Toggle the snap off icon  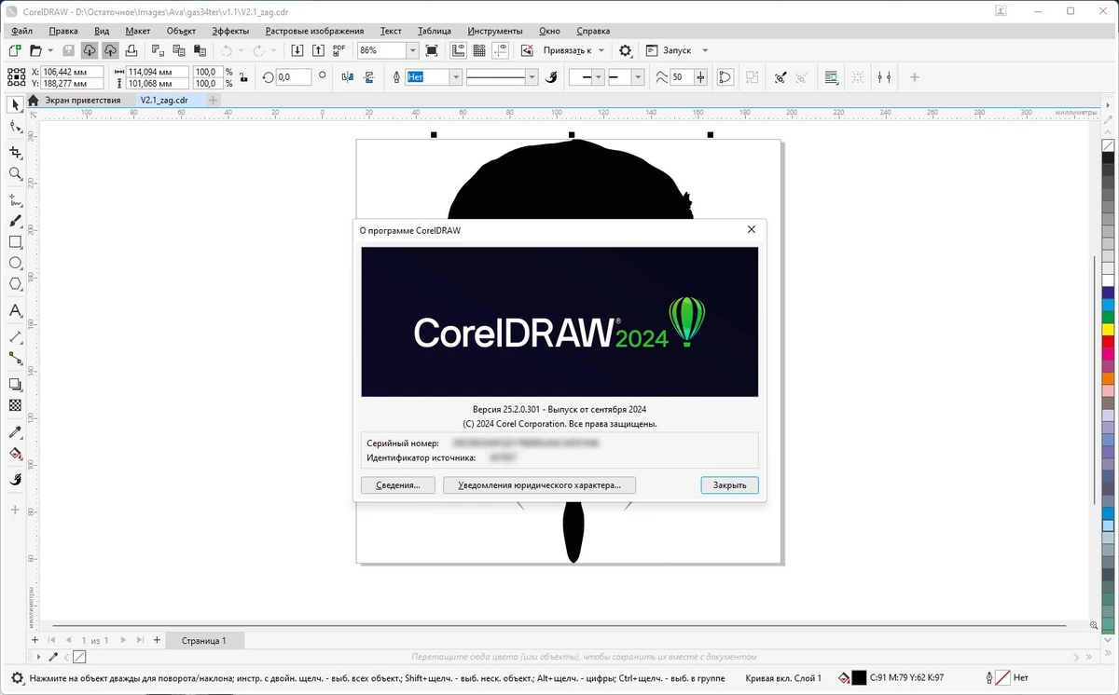528,50
